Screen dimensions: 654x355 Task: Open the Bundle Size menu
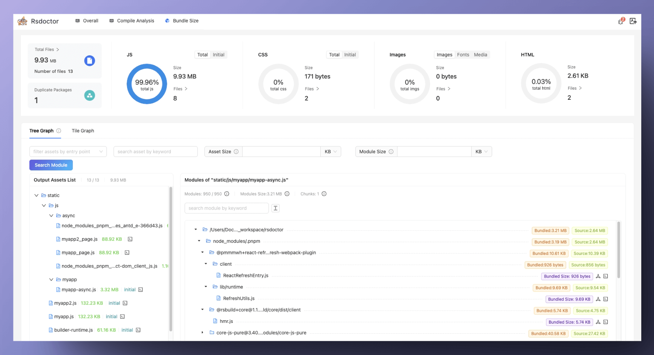182,21
